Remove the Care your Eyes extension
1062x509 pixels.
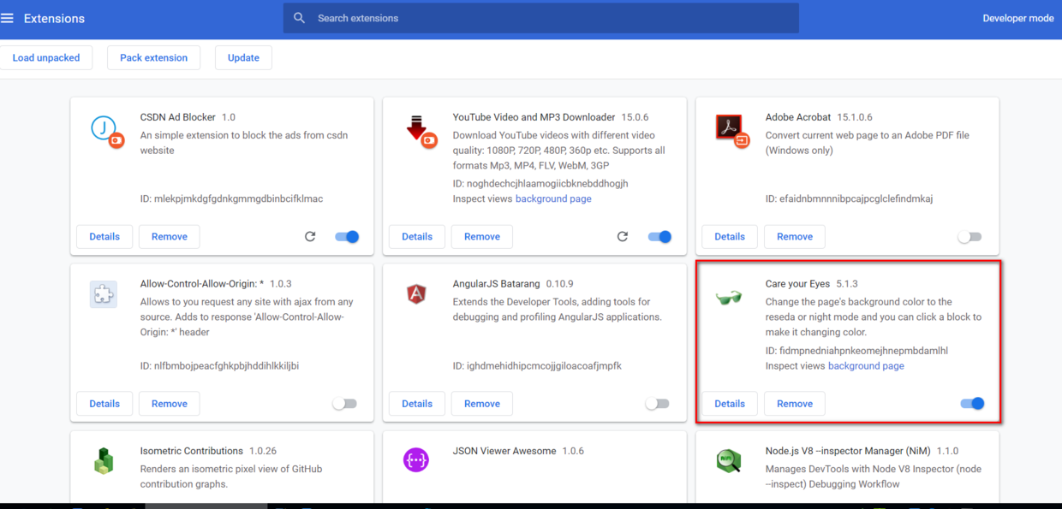tap(795, 404)
